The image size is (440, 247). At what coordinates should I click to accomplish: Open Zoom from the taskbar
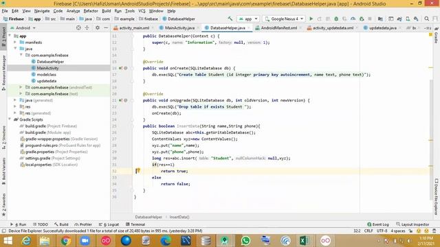(85, 241)
